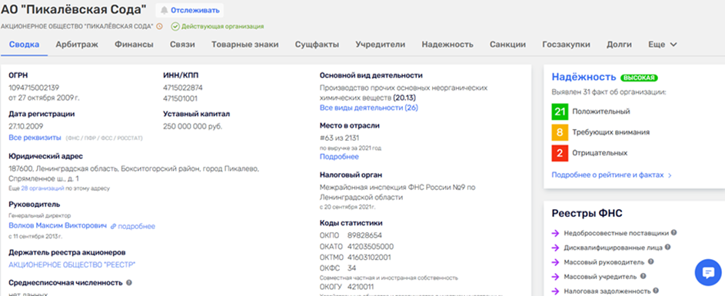Expand the Еще dropdown menu

click(x=663, y=45)
